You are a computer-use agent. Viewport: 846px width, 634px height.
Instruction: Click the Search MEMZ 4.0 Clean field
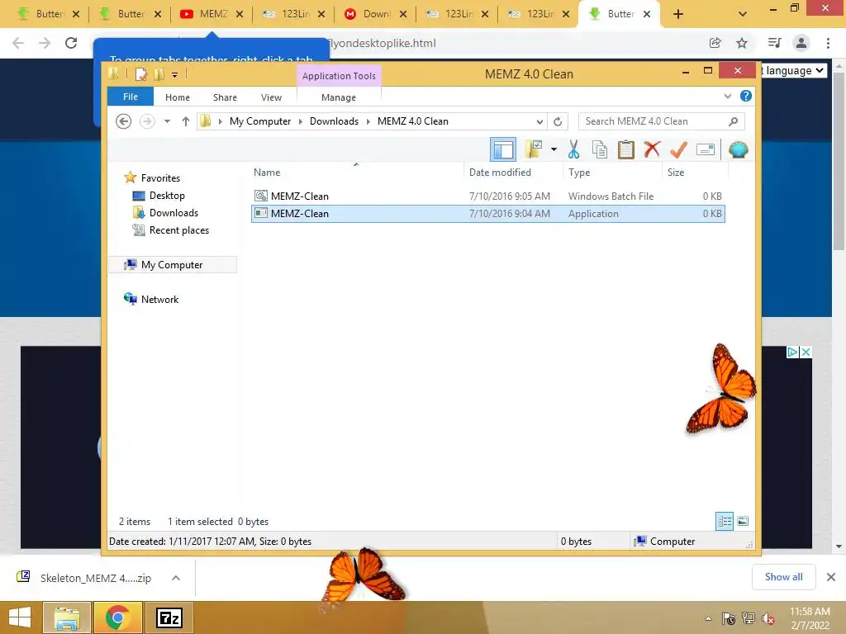(662, 121)
